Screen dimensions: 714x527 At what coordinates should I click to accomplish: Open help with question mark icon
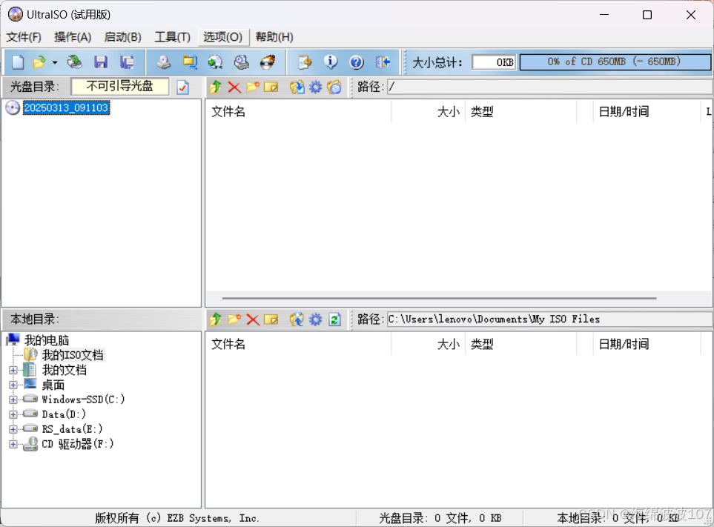tap(357, 62)
